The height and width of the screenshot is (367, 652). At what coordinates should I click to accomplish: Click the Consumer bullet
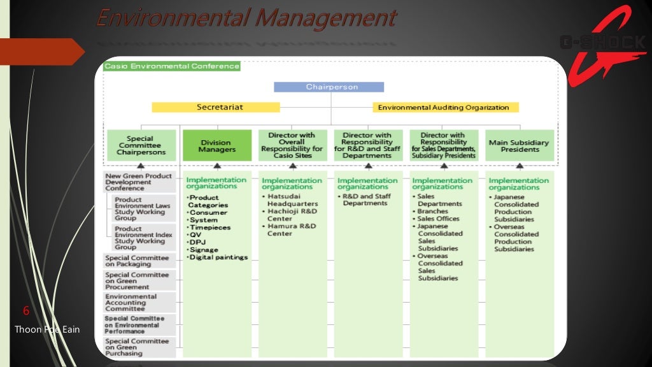[x=207, y=213]
